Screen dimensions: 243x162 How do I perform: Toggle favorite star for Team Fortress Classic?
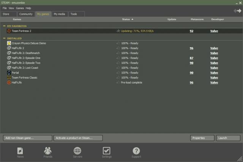click(118, 78)
